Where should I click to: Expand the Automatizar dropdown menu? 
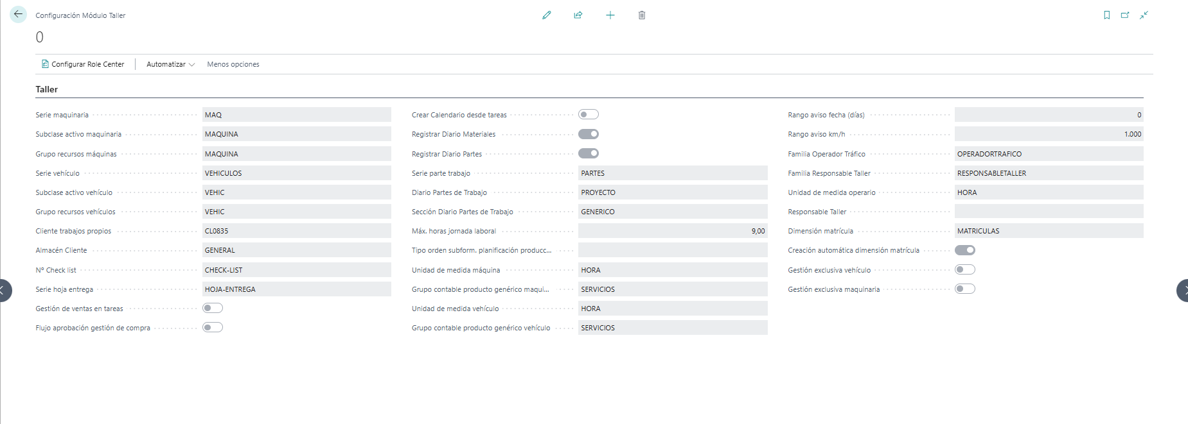coord(170,64)
